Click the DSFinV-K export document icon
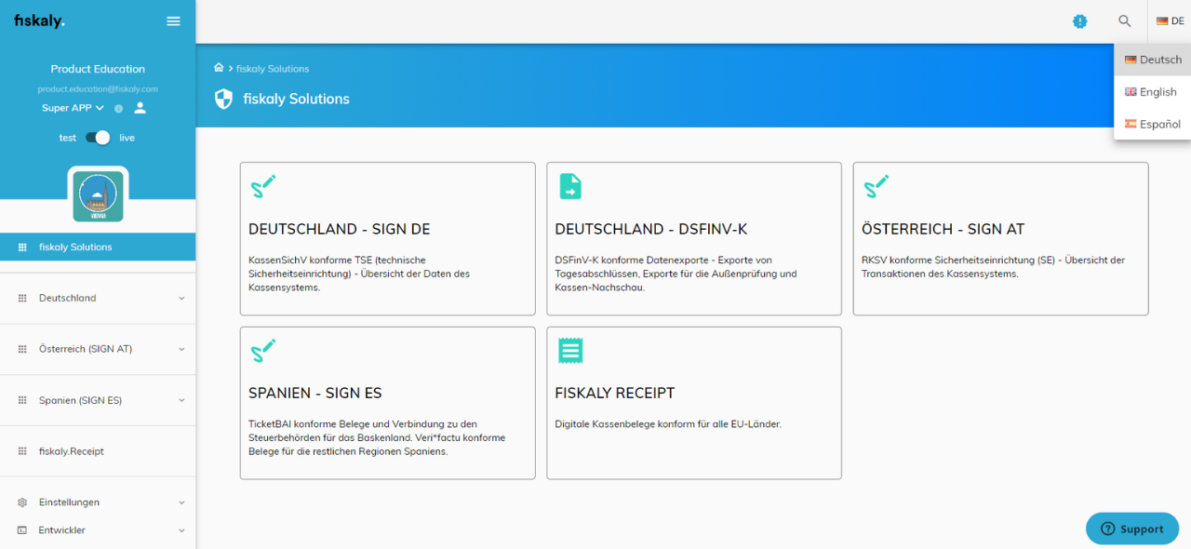 (x=569, y=186)
